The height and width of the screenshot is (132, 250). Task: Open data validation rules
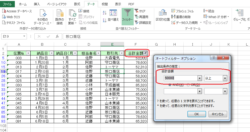pyautogui.click(x=185, y=23)
